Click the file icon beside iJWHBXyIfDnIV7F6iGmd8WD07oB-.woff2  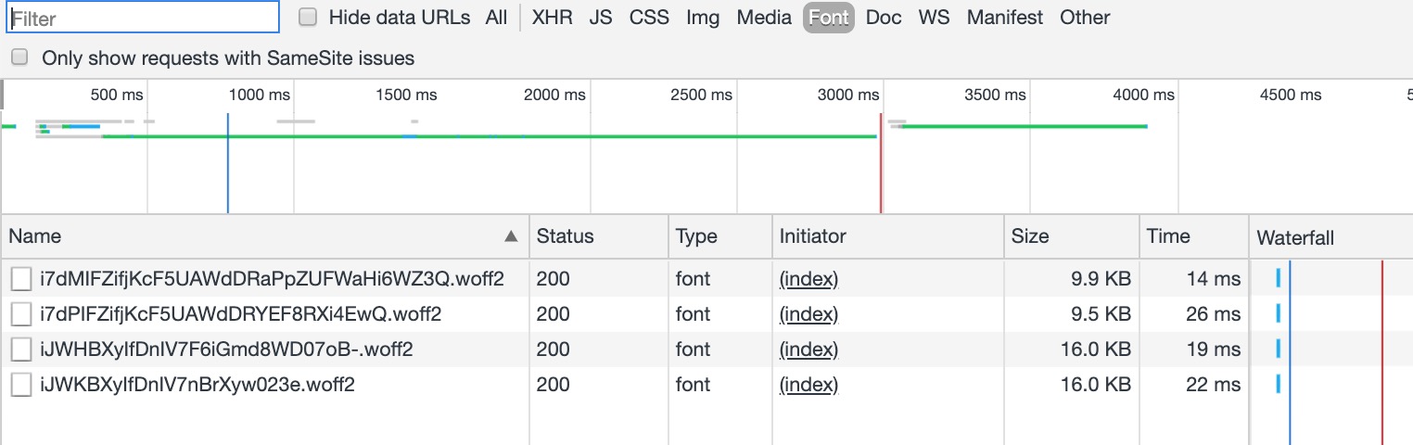20,350
